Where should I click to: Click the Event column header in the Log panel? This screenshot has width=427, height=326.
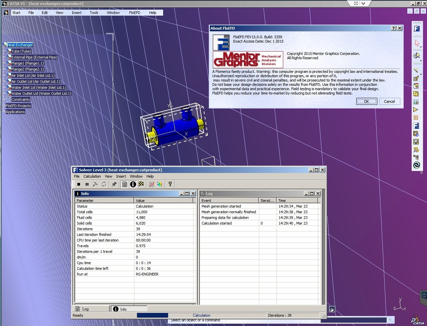[x=229, y=201]
